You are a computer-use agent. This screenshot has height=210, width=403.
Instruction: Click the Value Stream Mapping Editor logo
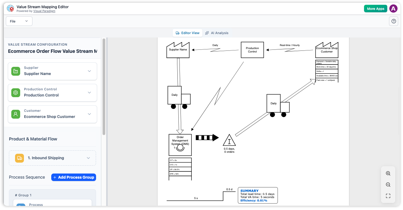pos(10,8)
